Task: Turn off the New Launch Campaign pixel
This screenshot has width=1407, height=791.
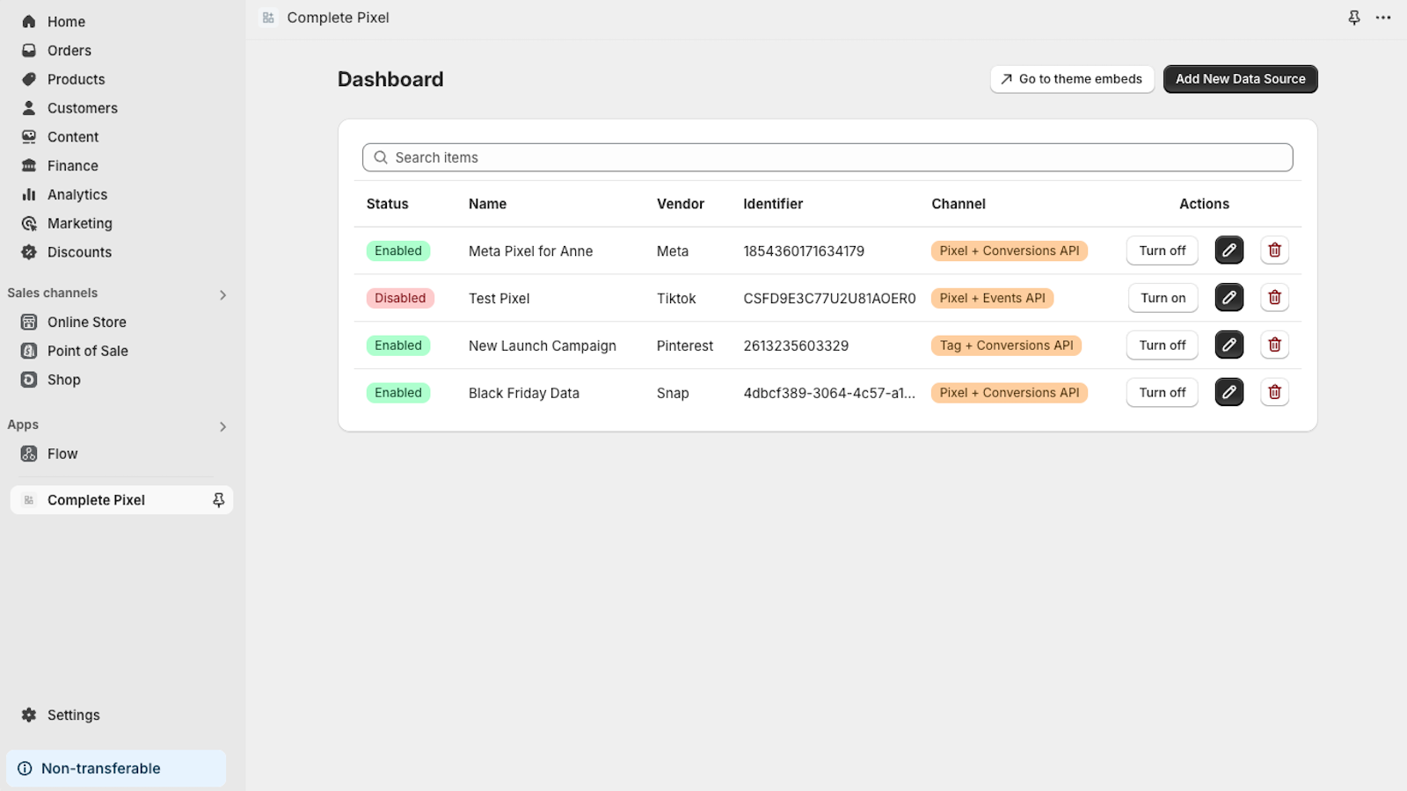Action: [x=1162, y=345]
